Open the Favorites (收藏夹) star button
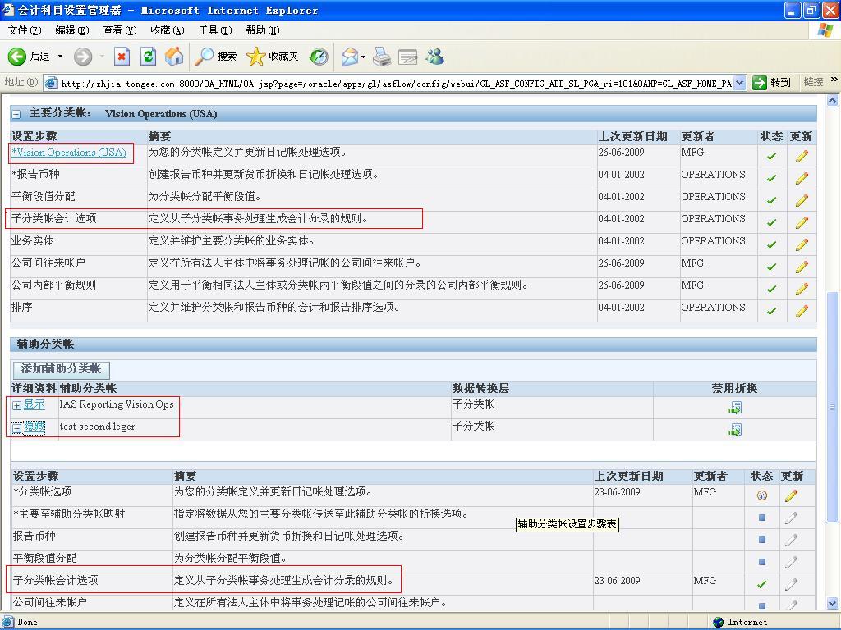Screen dimensions: 841x630 pyautogui.click(x=272, y=57)
